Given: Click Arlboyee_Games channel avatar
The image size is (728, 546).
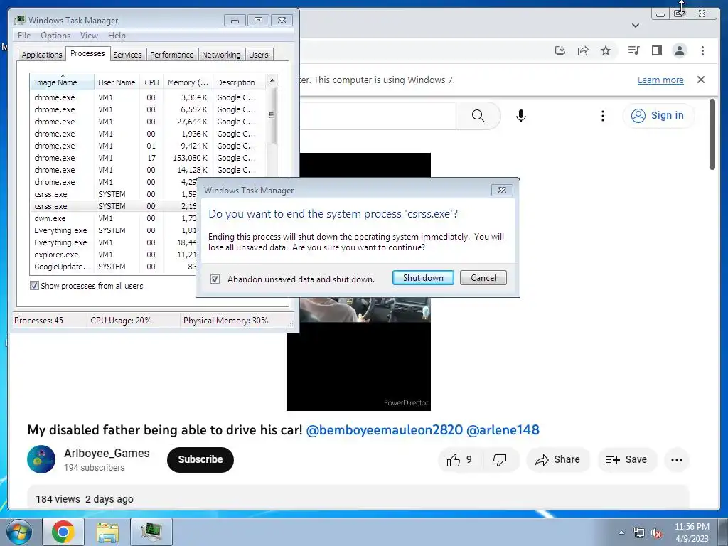Looking at the screenshot, I should pyautogui.click(x=41, y=459).
